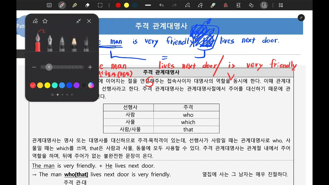Adjust thickness slider handle at 15
The image size is (329, 185).
(x=49, y=67)
